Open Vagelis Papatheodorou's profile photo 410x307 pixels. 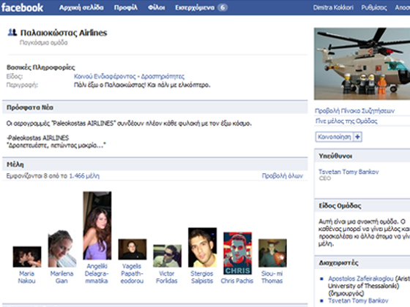point(133,249)
